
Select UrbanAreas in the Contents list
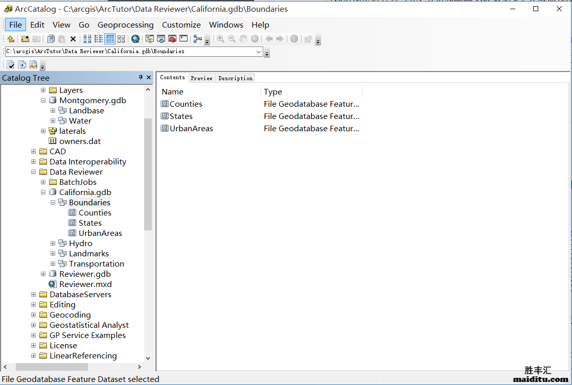191,129
